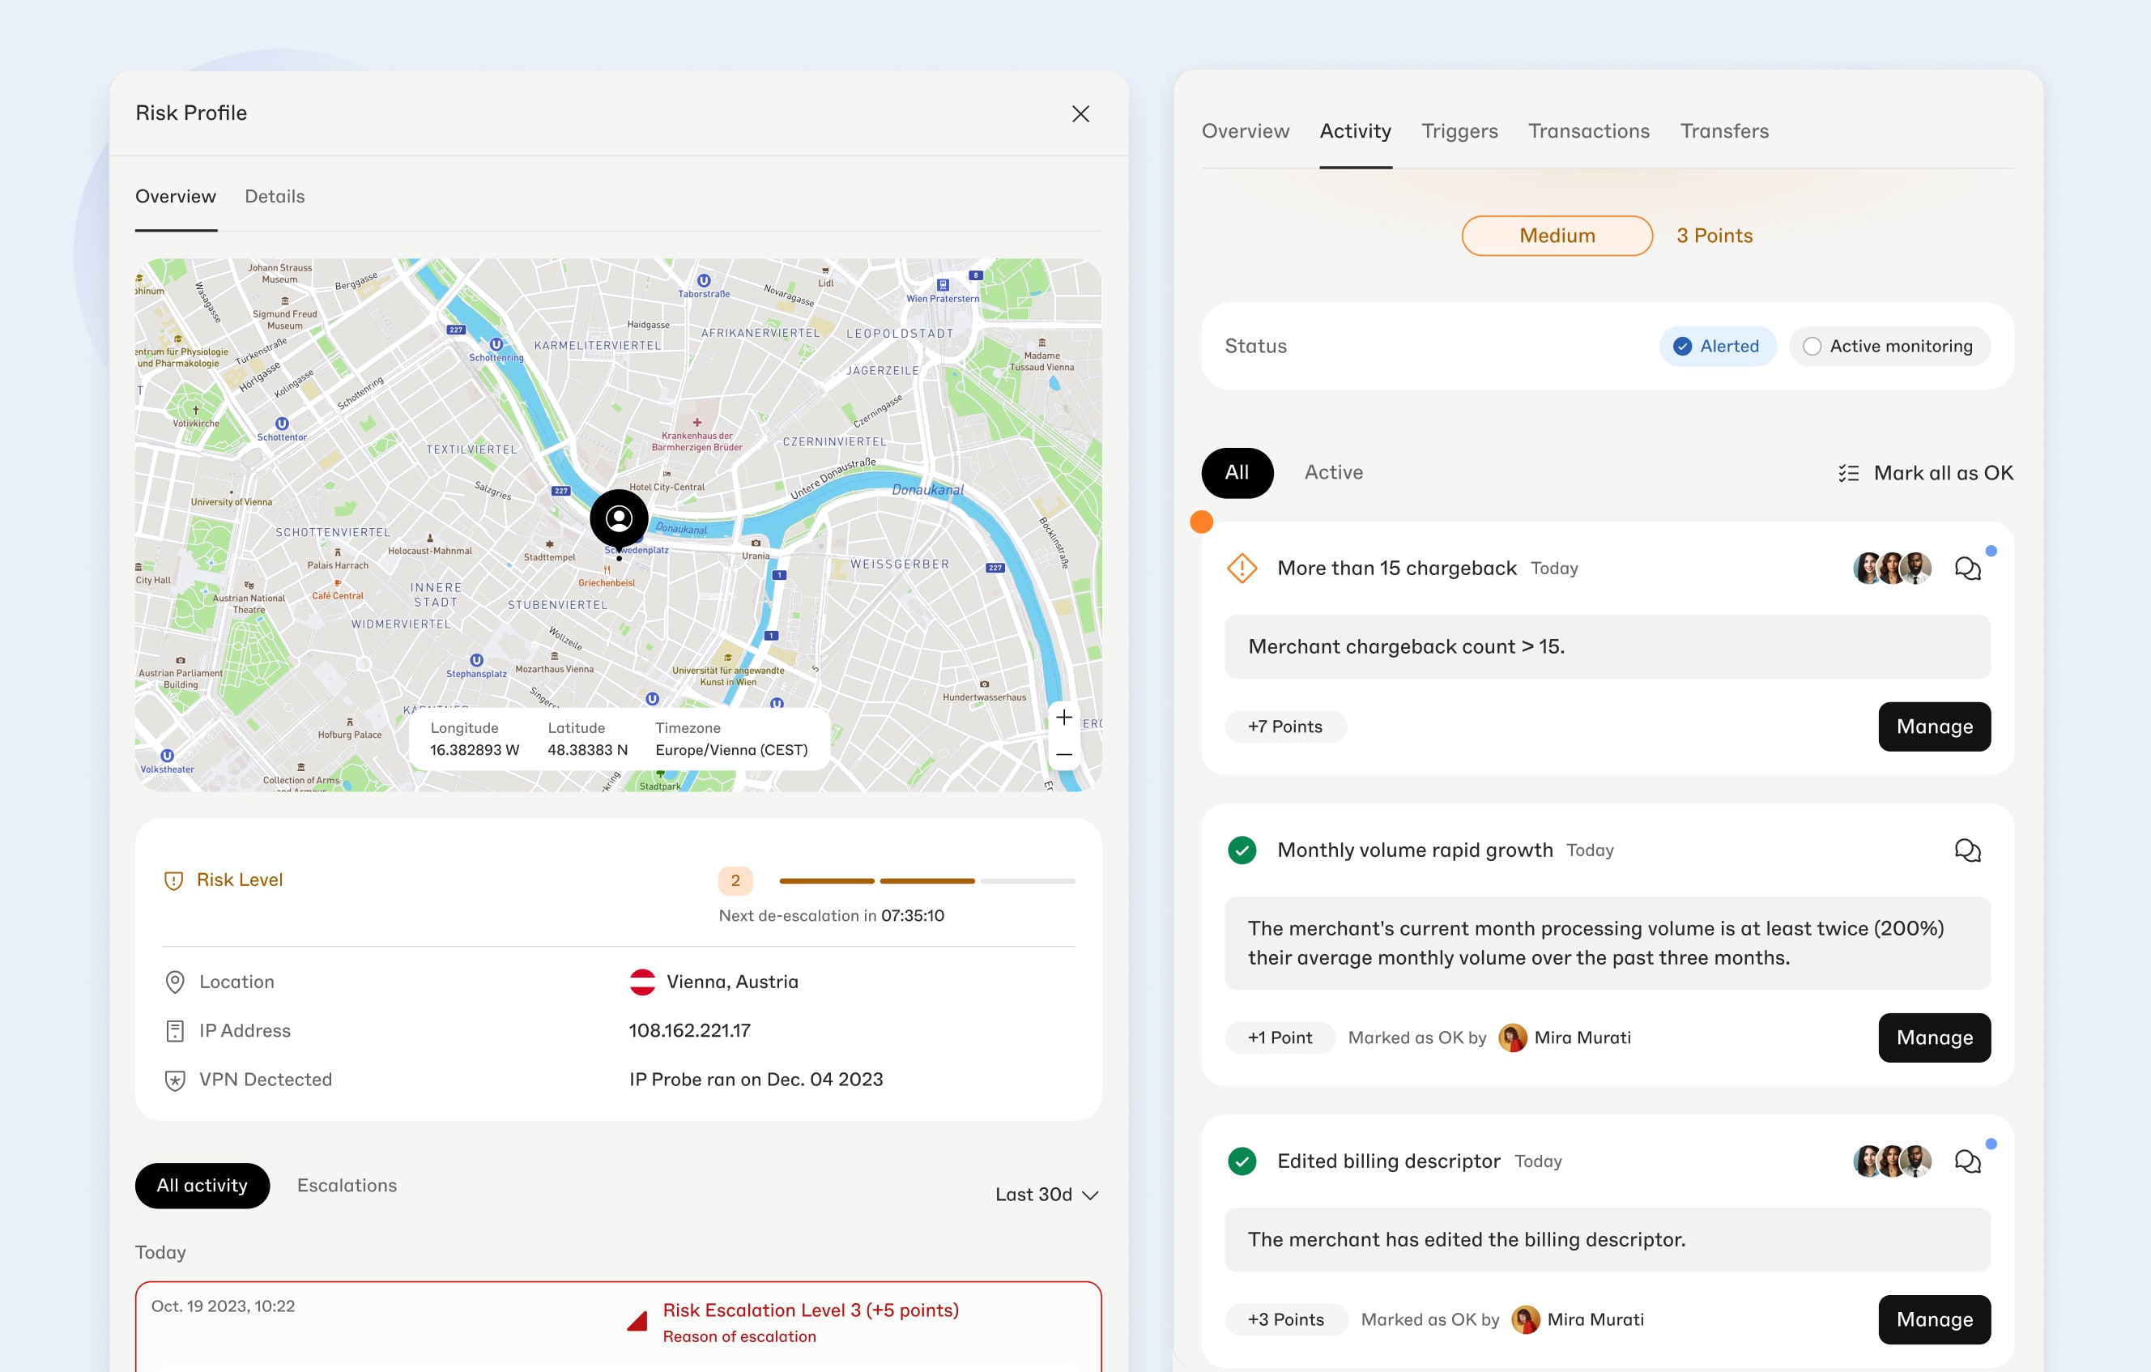2151x1372 pixels.
Task: Open the Triggers tab
Action: (1459, 131)
